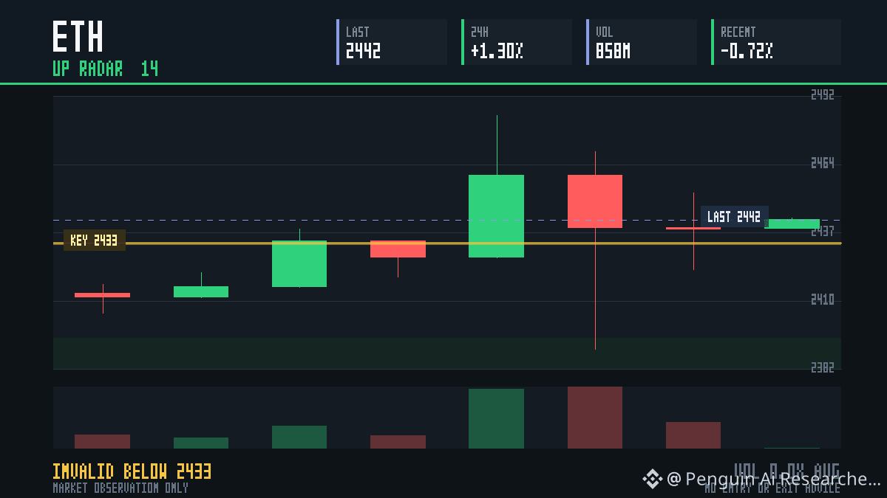The height and width of the screenshot is (498, 887).
Task: Click the MARKET OBSERVATION ONLY disclaimer
Action: click(120, 488)
